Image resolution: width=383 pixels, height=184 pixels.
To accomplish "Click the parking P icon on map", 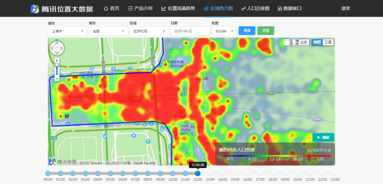I will 134,135.
